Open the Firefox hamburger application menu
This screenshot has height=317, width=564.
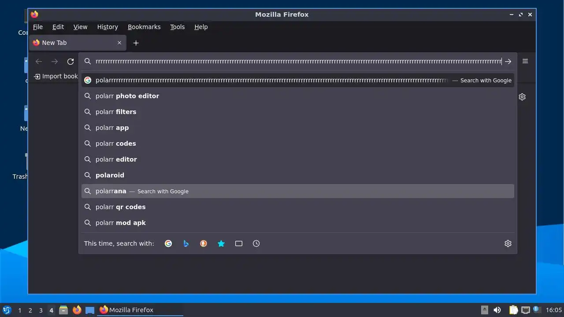[525, 61]
